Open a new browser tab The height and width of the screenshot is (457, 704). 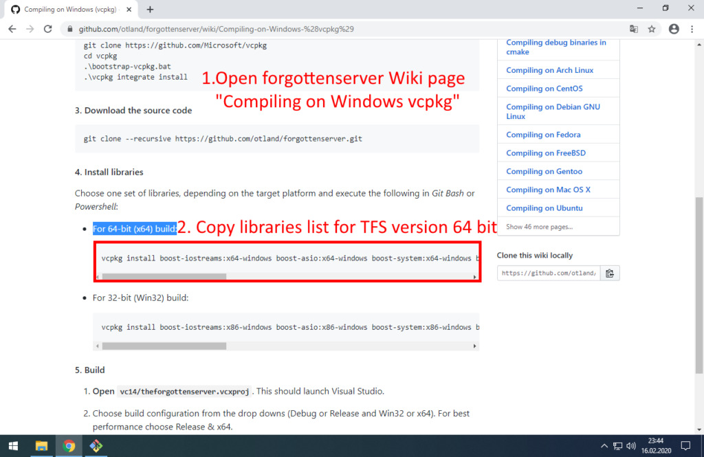point(150,10)
